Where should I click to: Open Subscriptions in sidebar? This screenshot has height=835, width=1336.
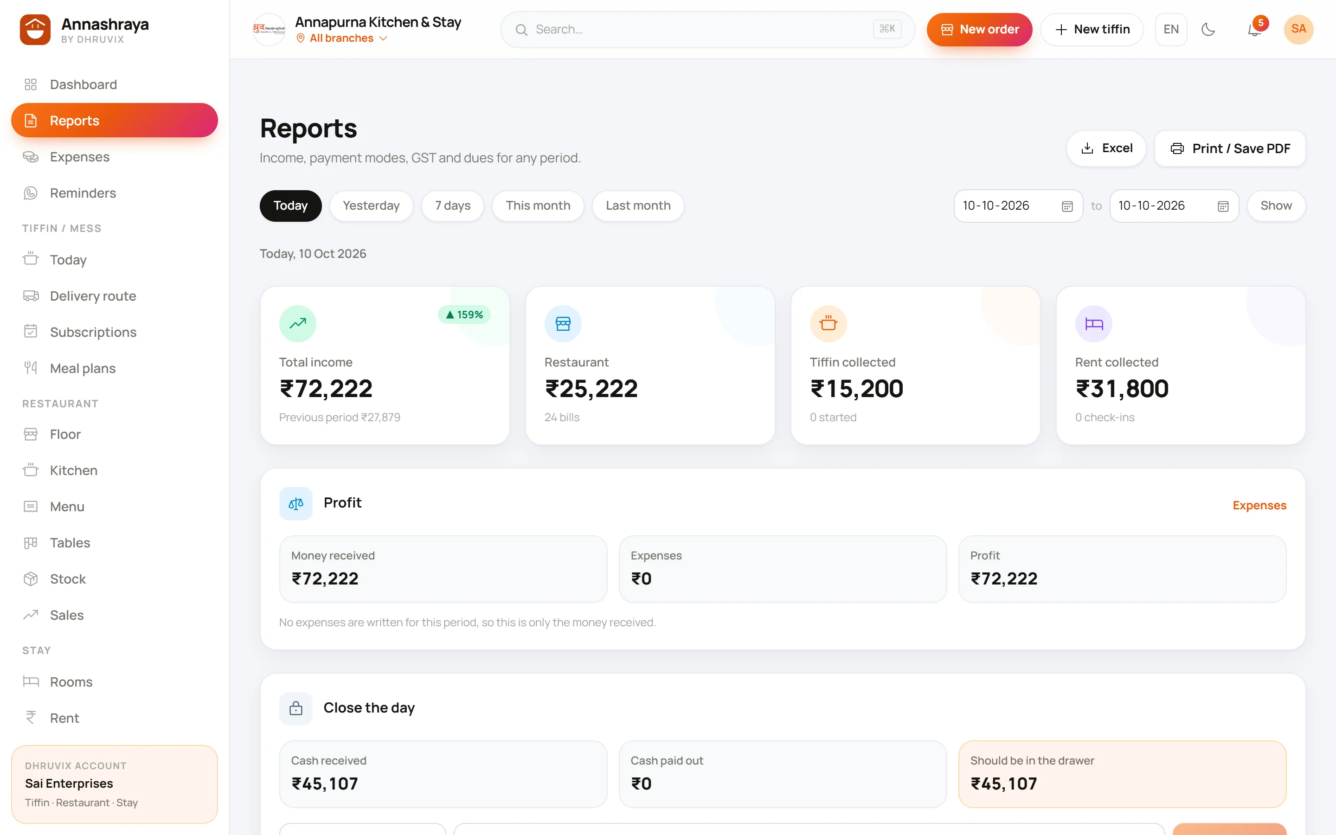(114, 331)
